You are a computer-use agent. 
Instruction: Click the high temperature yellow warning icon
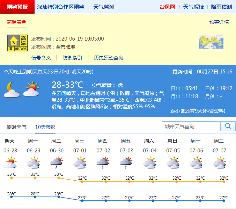17,43
